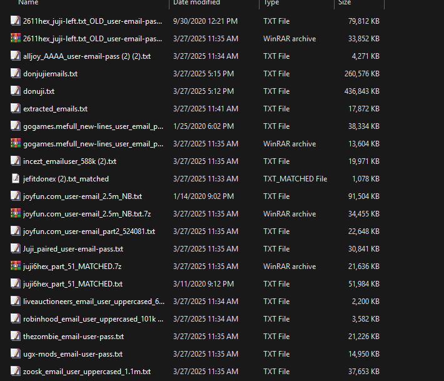Screen dimensions: 444x381
Task: Click the 3/27/2025 5:15 PM date cell
Action: coord(204,74)
